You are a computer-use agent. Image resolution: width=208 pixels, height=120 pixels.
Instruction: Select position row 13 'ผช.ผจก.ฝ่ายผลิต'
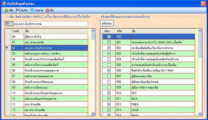[49, 110]
